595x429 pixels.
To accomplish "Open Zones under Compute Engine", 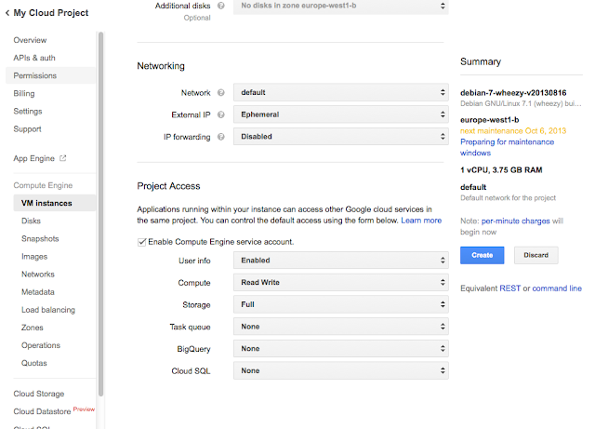I will click(x=33, y=328).
